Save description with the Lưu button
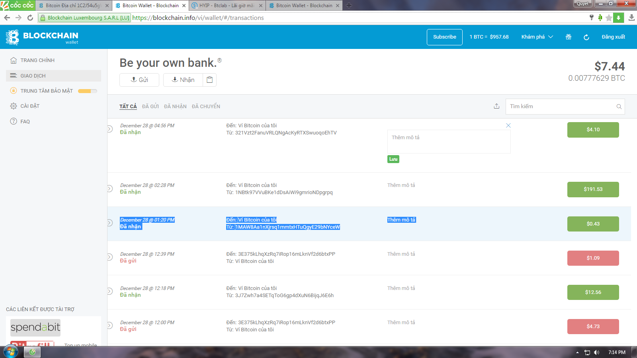Viewport: 637px width, 358px height. [393, 159]
